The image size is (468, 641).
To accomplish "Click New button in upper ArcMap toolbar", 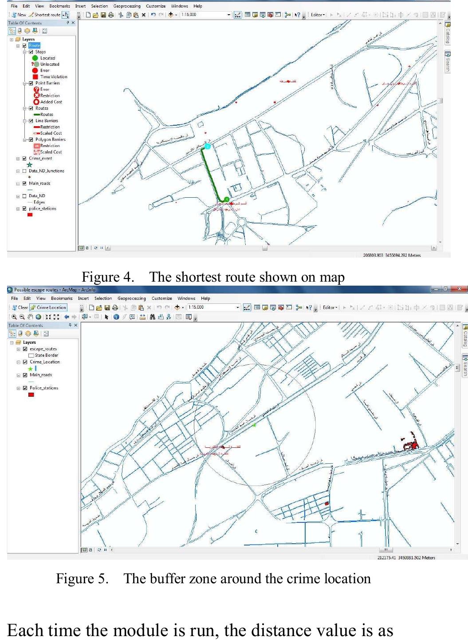I will point(19,15).
